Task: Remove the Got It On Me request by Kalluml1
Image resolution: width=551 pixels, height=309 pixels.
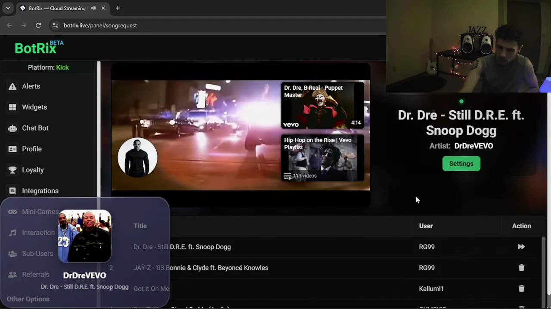Action: click(521, 289)
